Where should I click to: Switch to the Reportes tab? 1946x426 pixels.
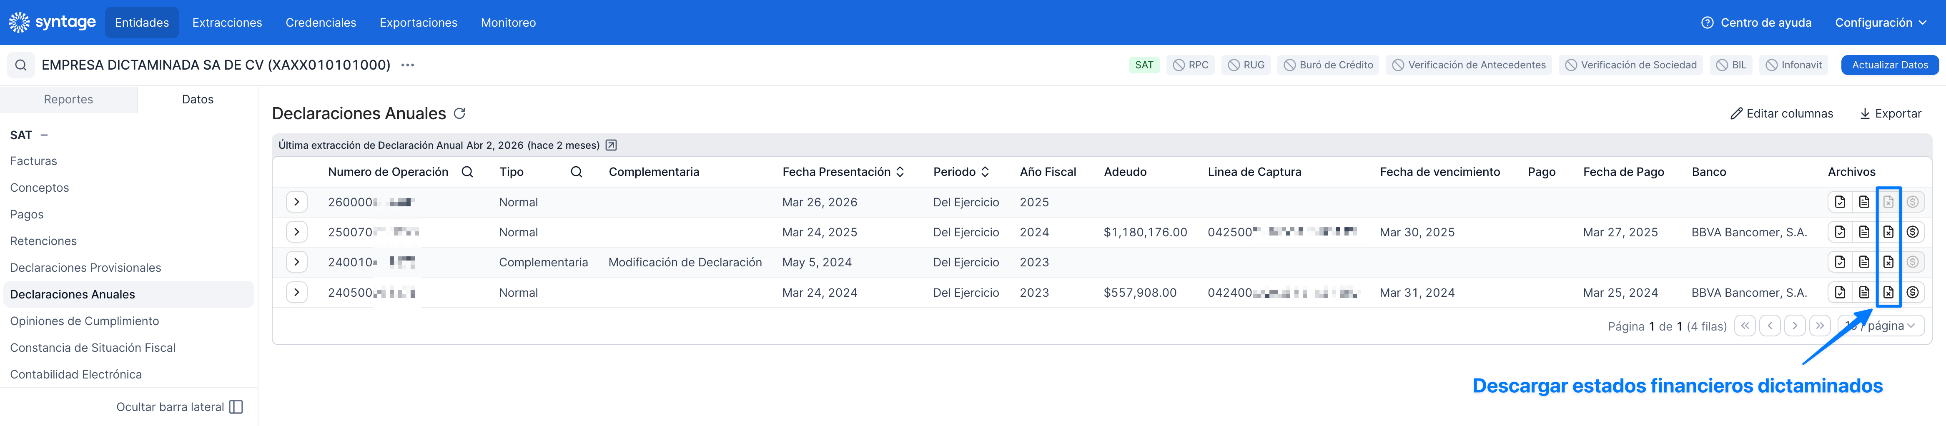point(69,99)
